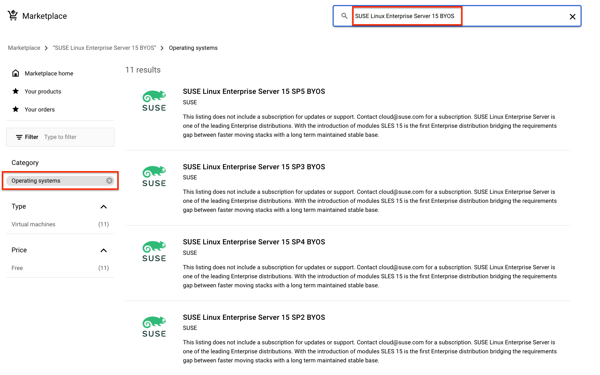Click the SUSE chameleon logo on SP5 result
This screenshot has width=600, height=375.
pyautogui.click(x=154, y=100)
